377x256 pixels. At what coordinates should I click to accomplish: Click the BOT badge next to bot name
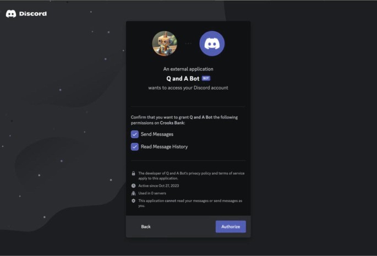pyautogui.click(x=206, y=78)
